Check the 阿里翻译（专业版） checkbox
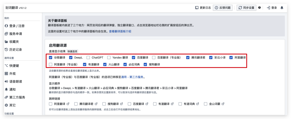 click(x=50, y=64)
